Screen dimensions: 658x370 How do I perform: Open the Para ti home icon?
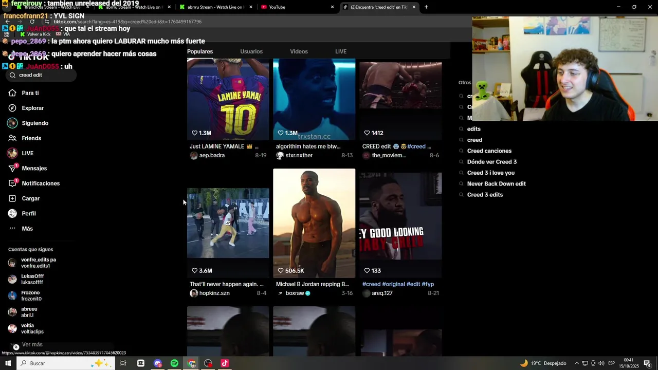point(12,93)
